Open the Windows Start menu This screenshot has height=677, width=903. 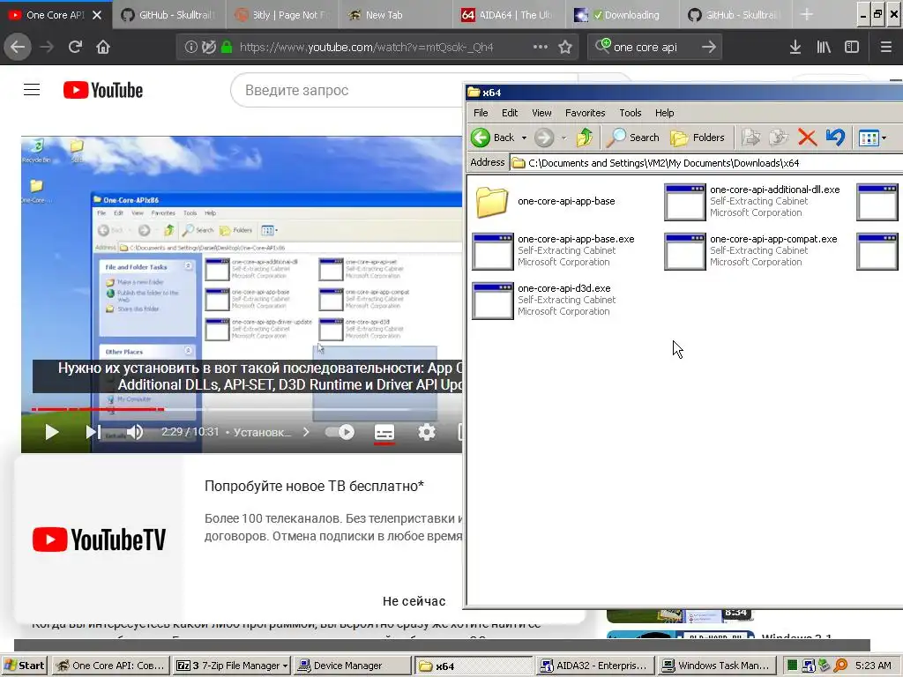25,666
